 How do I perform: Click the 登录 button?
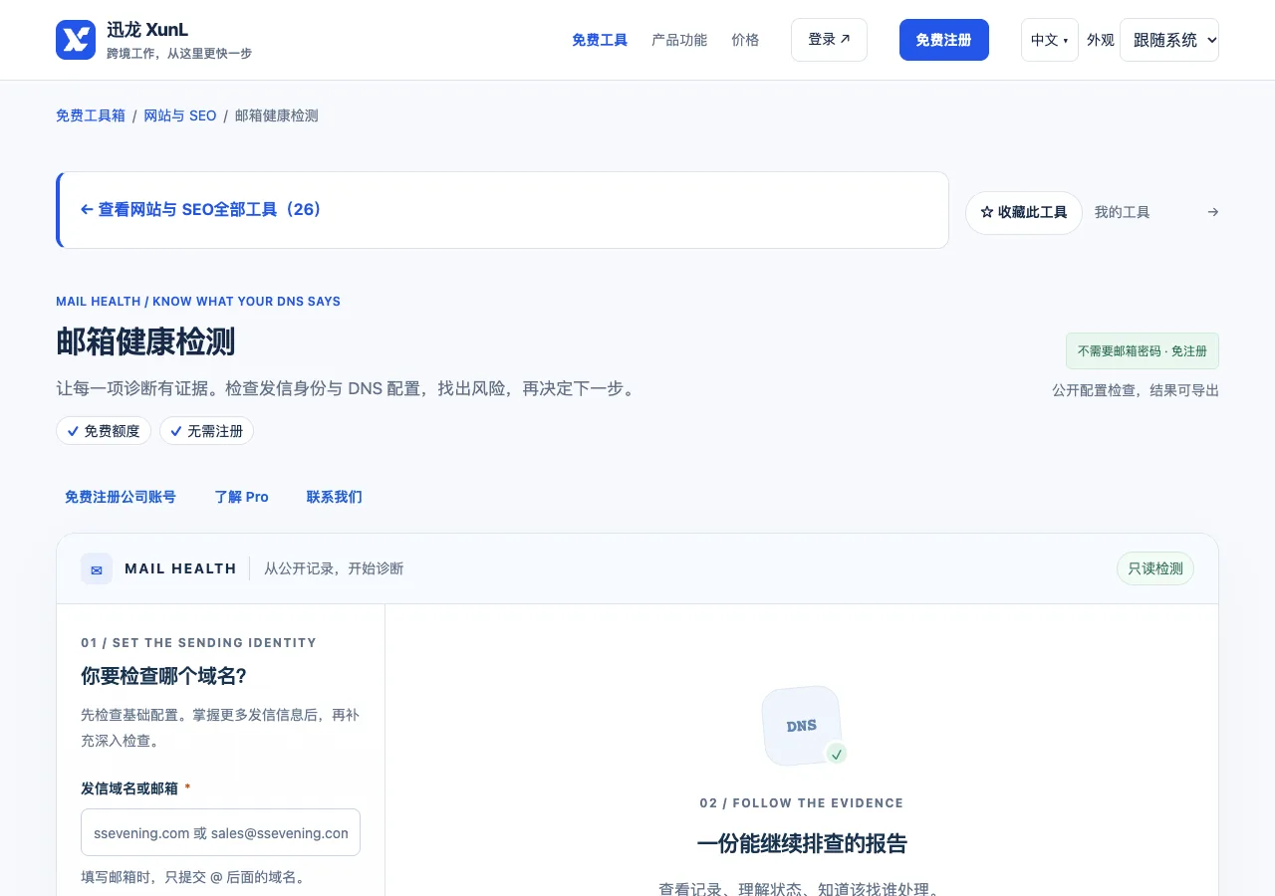[829, 40]
